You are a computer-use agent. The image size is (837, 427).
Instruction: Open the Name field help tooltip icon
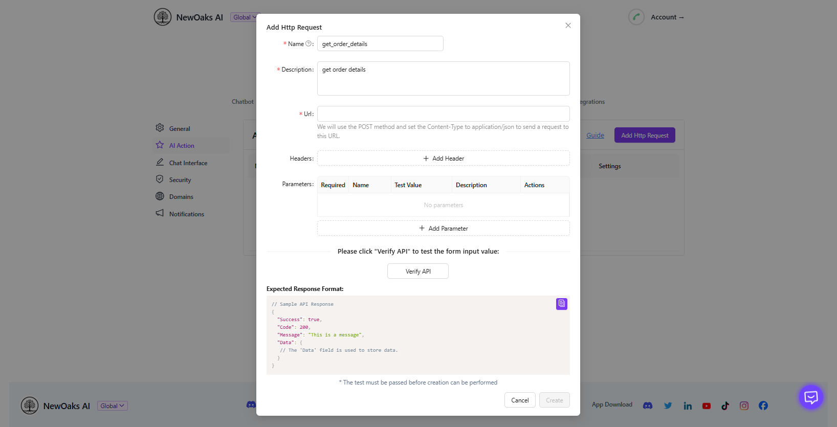click(x=309, y=43)
